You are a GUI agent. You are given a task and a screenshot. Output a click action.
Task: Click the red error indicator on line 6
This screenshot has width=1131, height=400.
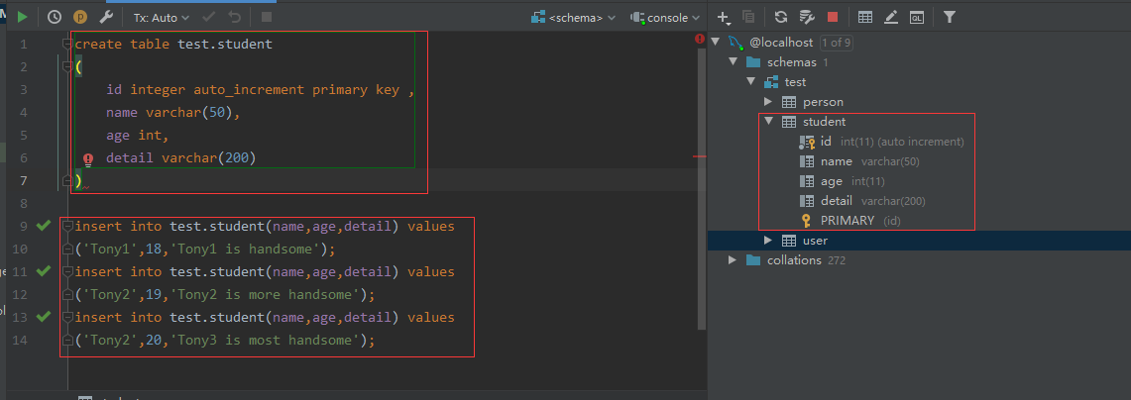pyautogui.click(x=88, y=158)
